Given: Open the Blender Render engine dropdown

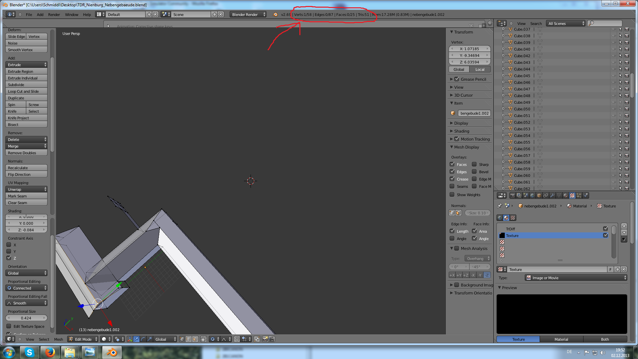Looking at the screenshot, I should coord(248,14).
